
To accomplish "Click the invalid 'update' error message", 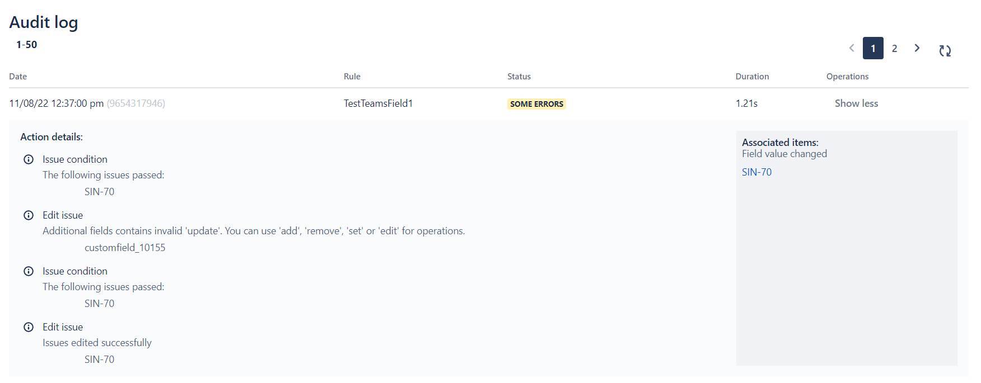I will click(254, 231).
